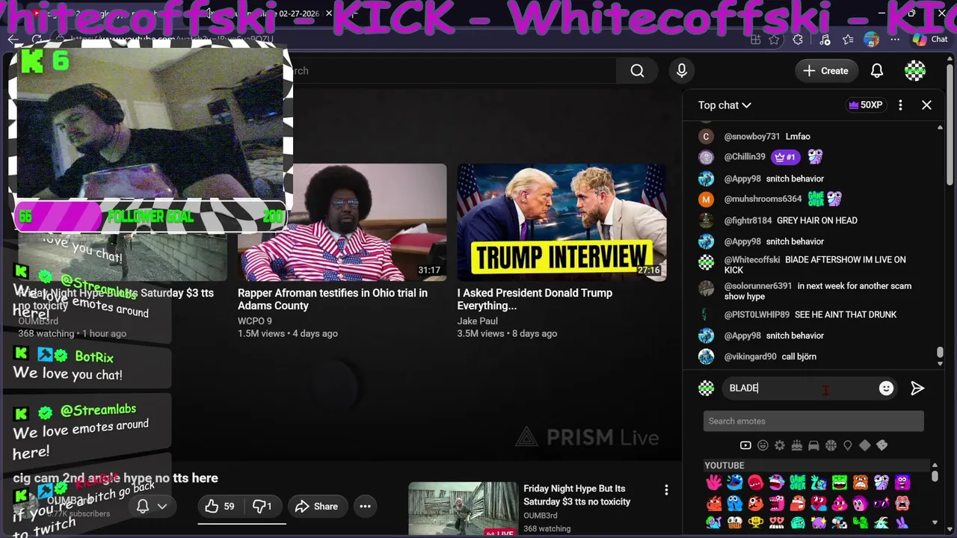Pick the pink poop emote

click(x=840, y=503)
